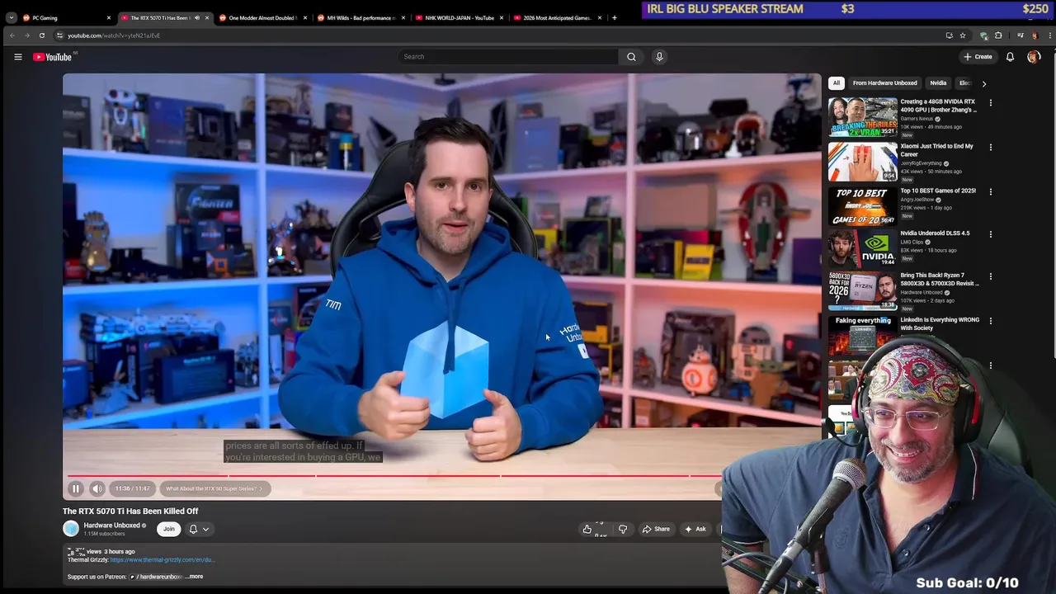1056x594 pixels.
Task: Open the 'Bring This Back! Ryzen 7' thumbnail
Action: (x=863, y=290)
